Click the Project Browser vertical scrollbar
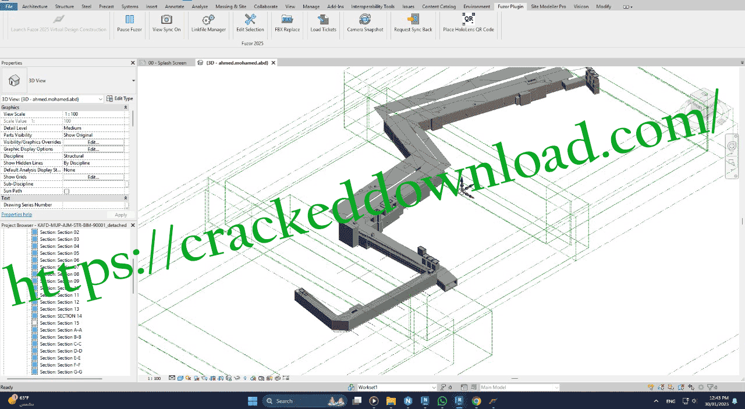745x409 pixels. pyautogui.click(x=133, y=276)
